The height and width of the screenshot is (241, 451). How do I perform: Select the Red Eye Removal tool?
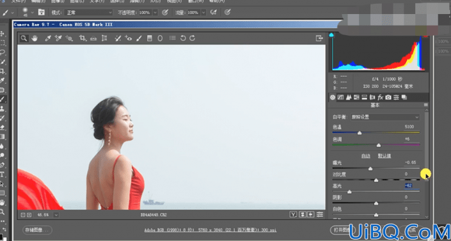[129, 38]
